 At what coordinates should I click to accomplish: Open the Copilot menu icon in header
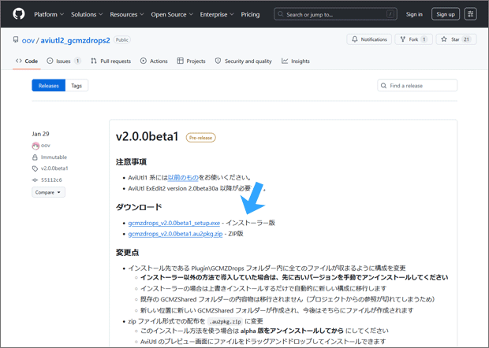471,14
